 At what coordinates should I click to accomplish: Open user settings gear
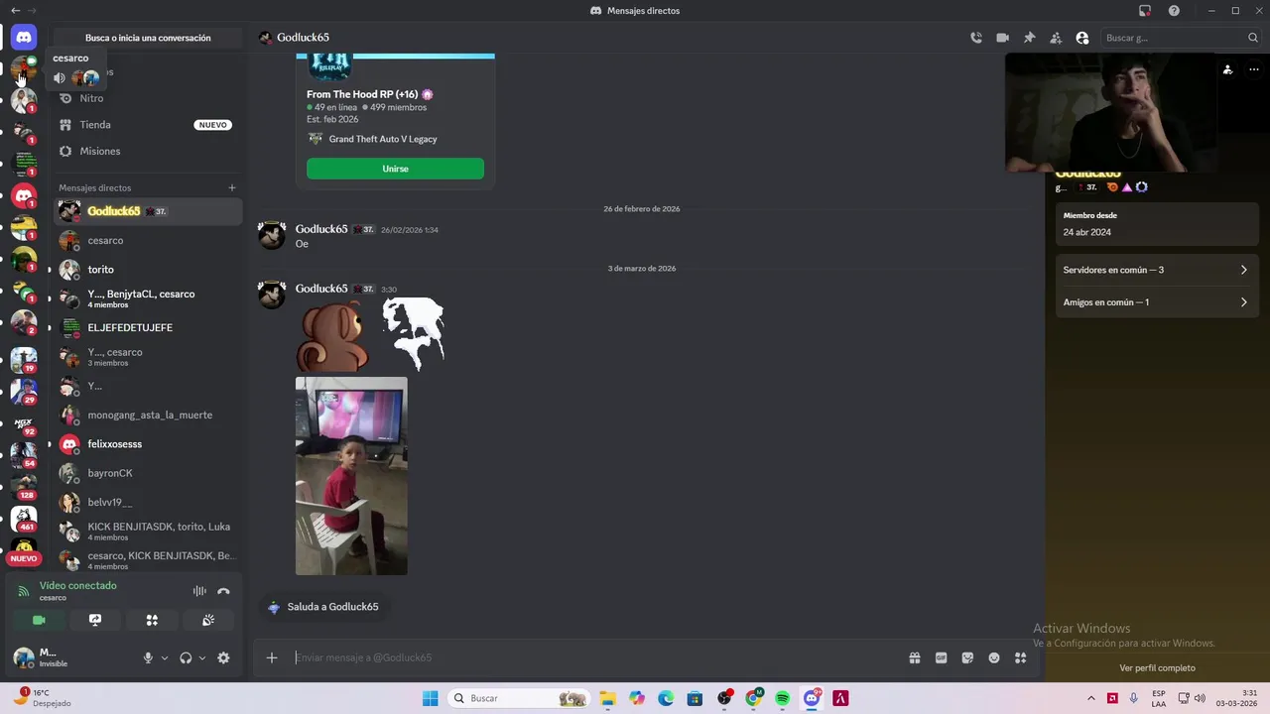click(x=223, y=657)
